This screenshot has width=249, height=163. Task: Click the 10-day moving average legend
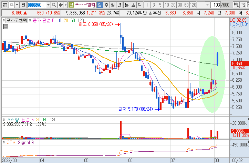59,20
